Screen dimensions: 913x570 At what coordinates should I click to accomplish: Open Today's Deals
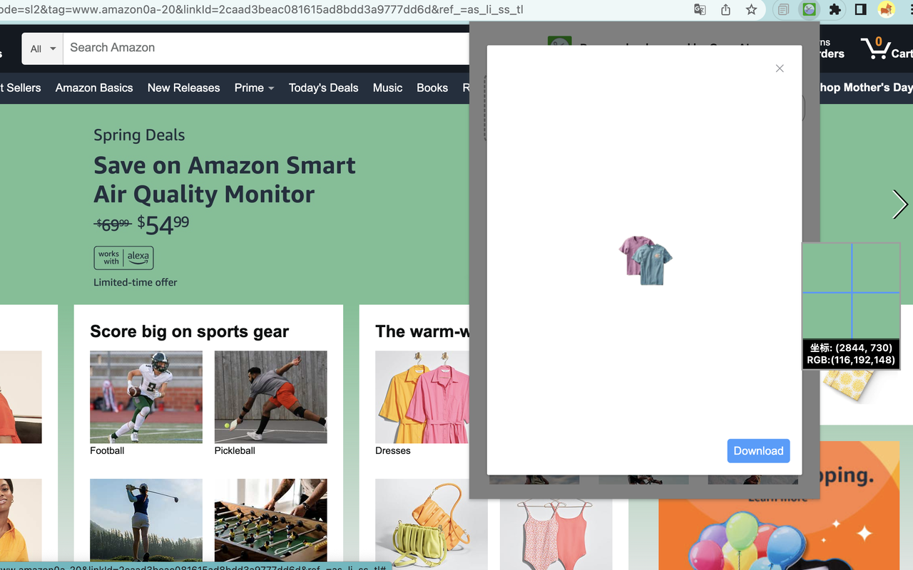(x=323, y=88)
